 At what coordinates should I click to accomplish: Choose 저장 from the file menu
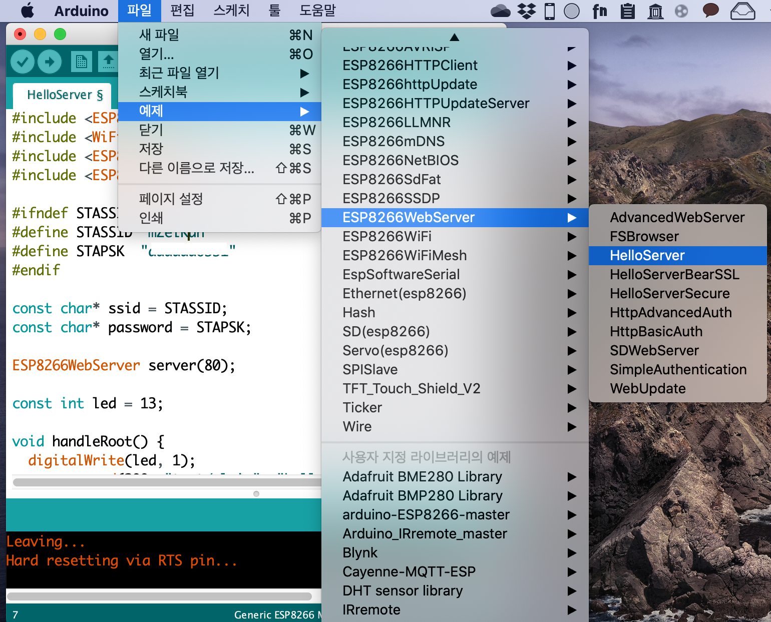pyautogui.click(x=219, y=149)
